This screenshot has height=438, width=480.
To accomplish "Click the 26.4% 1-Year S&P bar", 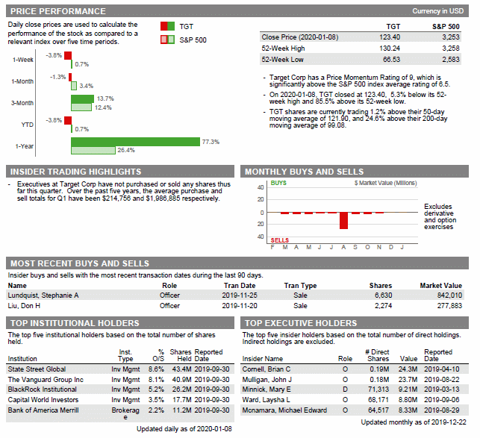I will point(93,150).
